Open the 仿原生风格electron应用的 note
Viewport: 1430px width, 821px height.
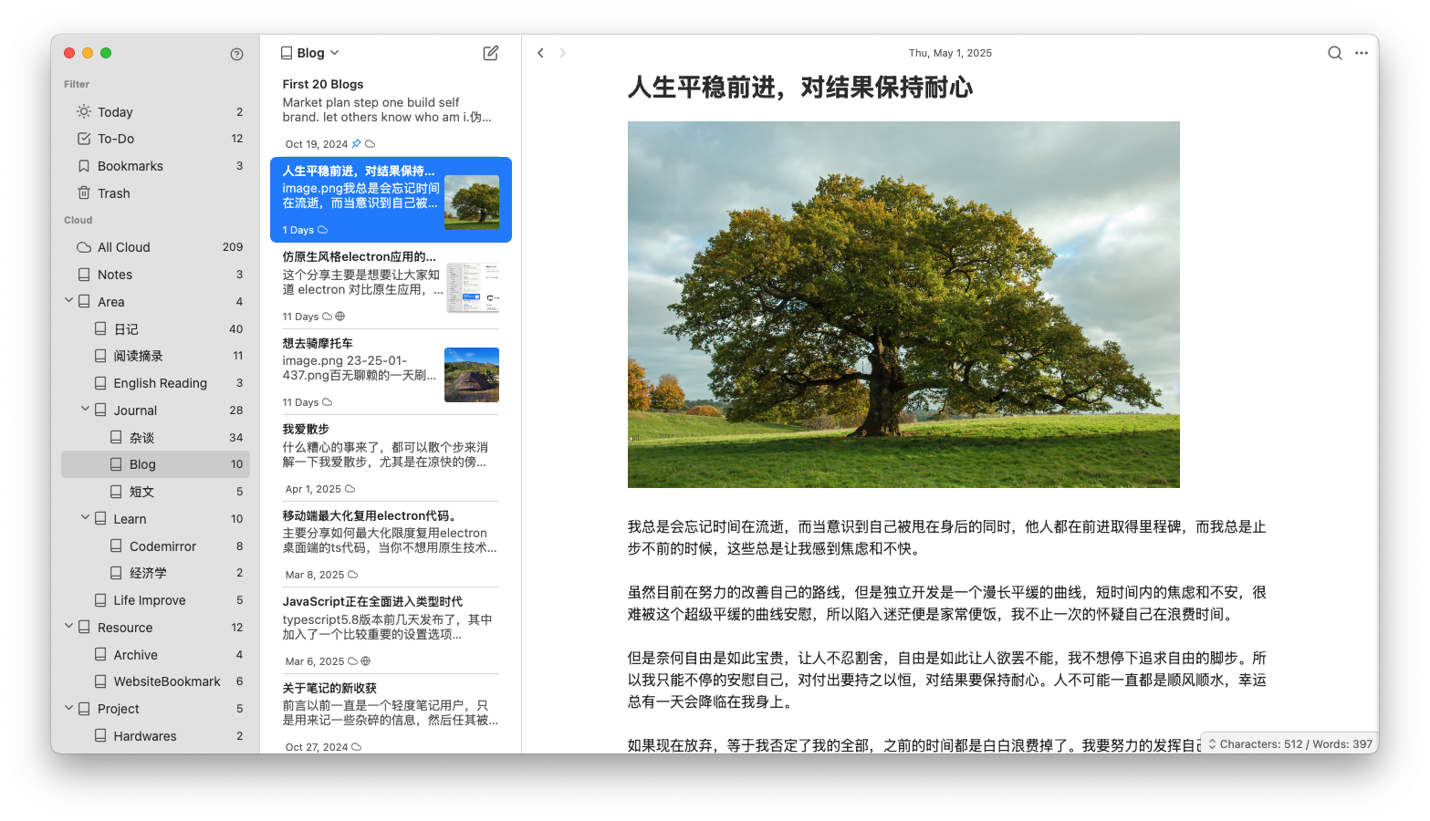pos(391,286)
